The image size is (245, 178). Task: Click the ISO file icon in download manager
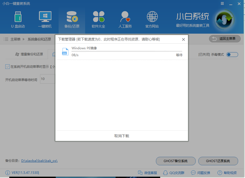(64, 51)
